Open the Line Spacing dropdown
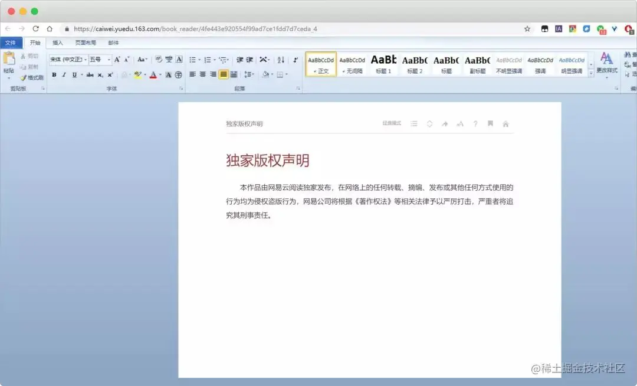This screenshot has width=637, height=386. pyautogui.click(x=249, y=74)
